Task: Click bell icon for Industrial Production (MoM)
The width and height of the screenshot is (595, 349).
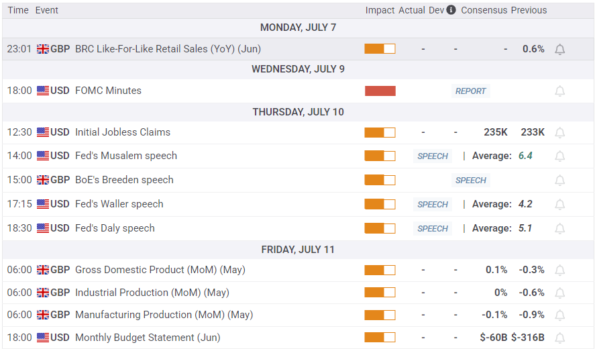Action: click(559, 293)
